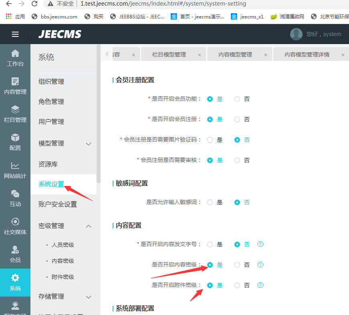
Task: Expand the 模型管理 submenu chevron
Action: pos(89,144)
